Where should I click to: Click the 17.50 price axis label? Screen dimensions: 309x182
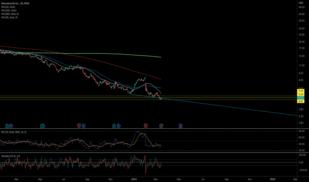click(301, 48)
